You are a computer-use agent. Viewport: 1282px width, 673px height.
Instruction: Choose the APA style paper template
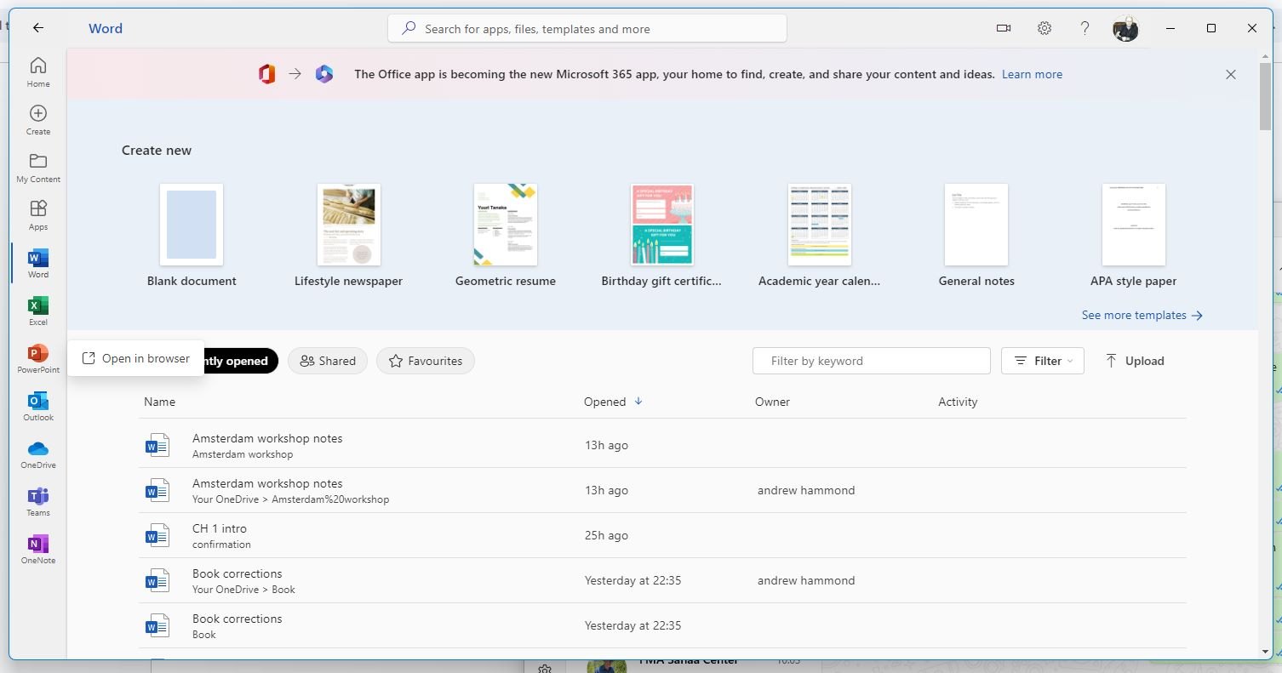tap(1133, 235)
